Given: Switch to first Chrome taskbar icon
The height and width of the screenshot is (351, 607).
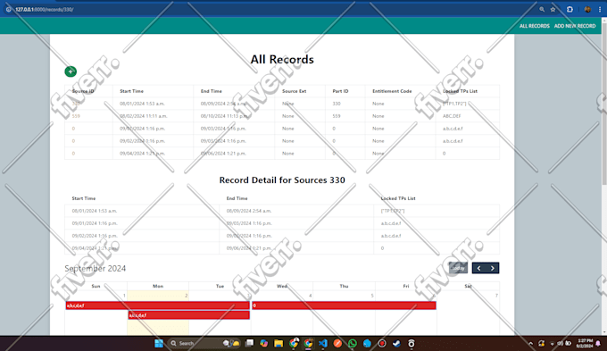Looking at the screenshot, I should 294,343.
